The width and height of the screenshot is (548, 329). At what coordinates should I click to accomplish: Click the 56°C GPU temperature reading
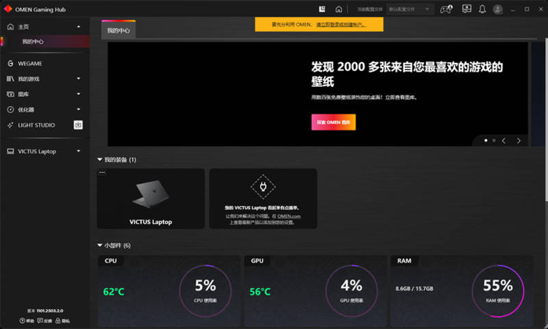[x=260, y=291]
